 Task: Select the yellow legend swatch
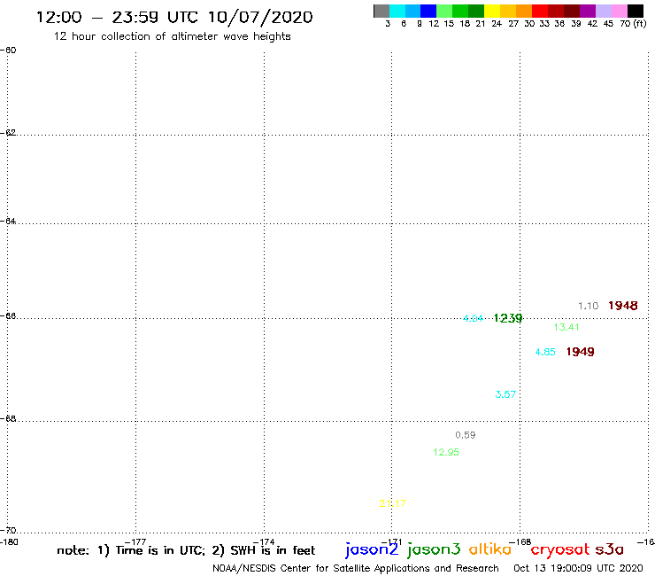coord(492,11)
